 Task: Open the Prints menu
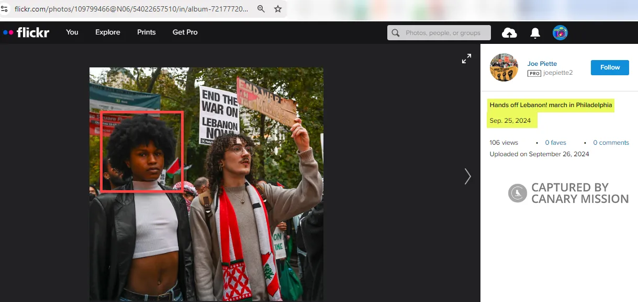pos(147,32)
